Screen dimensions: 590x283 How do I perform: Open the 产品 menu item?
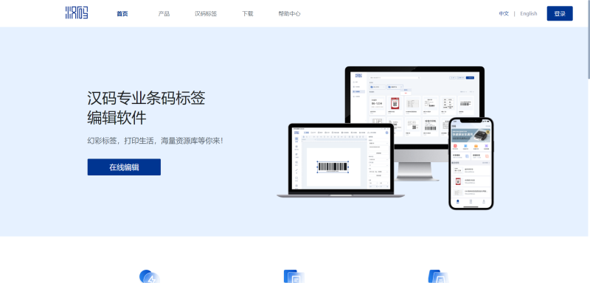164,14
